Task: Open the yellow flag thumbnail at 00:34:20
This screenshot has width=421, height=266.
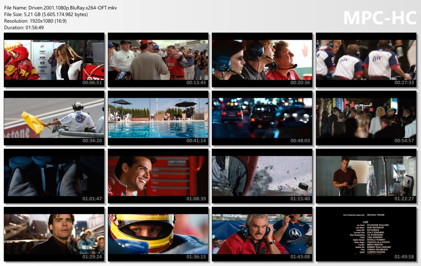Action: point(54,118)
